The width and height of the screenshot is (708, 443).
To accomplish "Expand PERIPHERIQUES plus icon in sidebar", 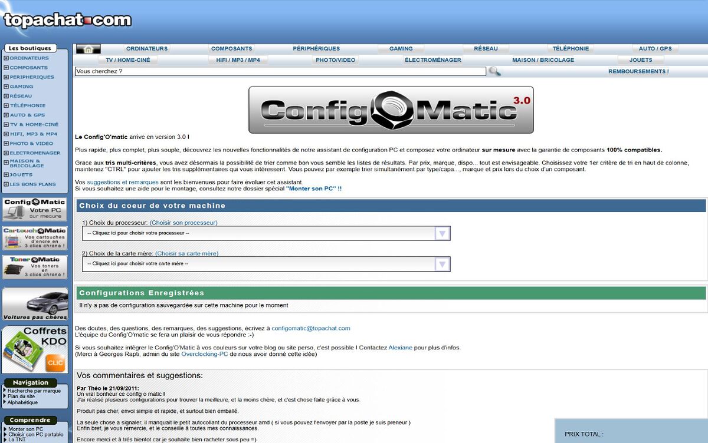I will pyautogui.click(x=6, y=77).
